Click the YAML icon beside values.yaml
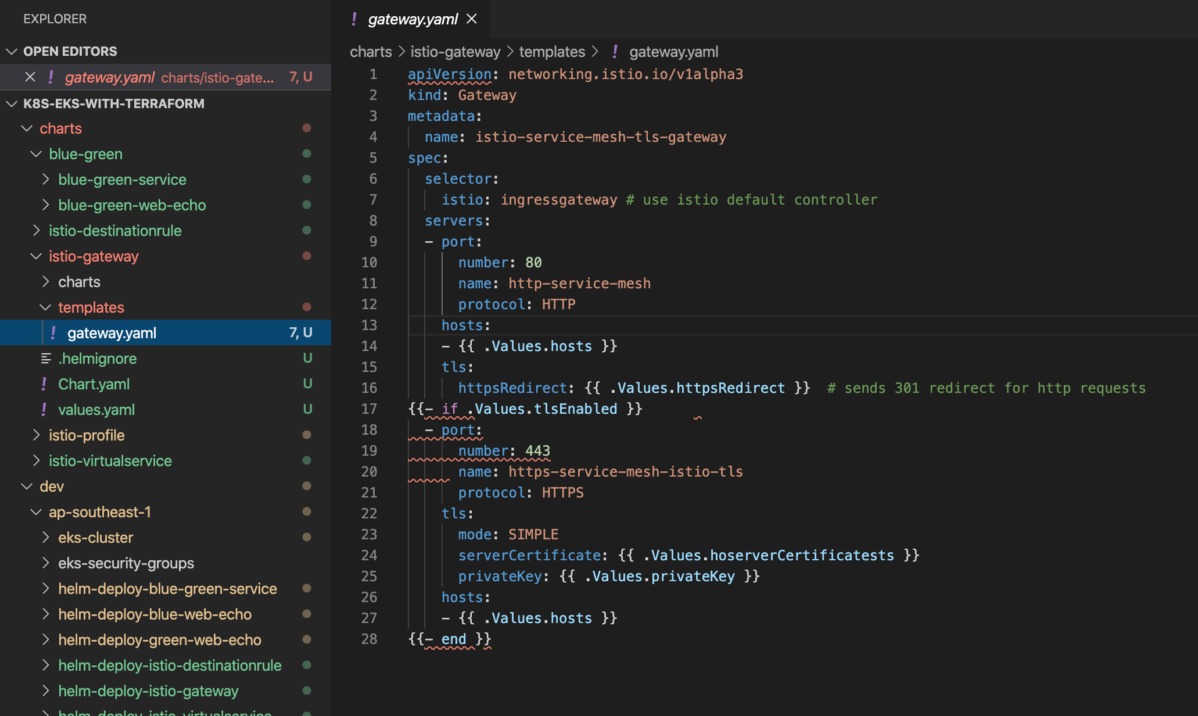 (x=44, y=410)
